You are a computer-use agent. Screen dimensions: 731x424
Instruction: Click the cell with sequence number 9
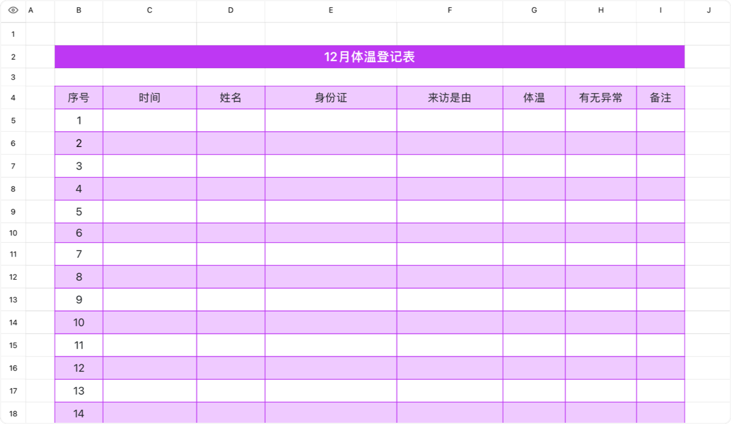coord(79,300)
